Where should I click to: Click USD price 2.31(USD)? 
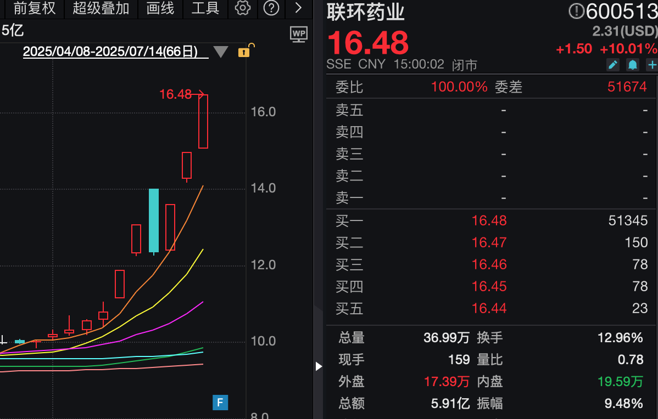tap(625, 31)
